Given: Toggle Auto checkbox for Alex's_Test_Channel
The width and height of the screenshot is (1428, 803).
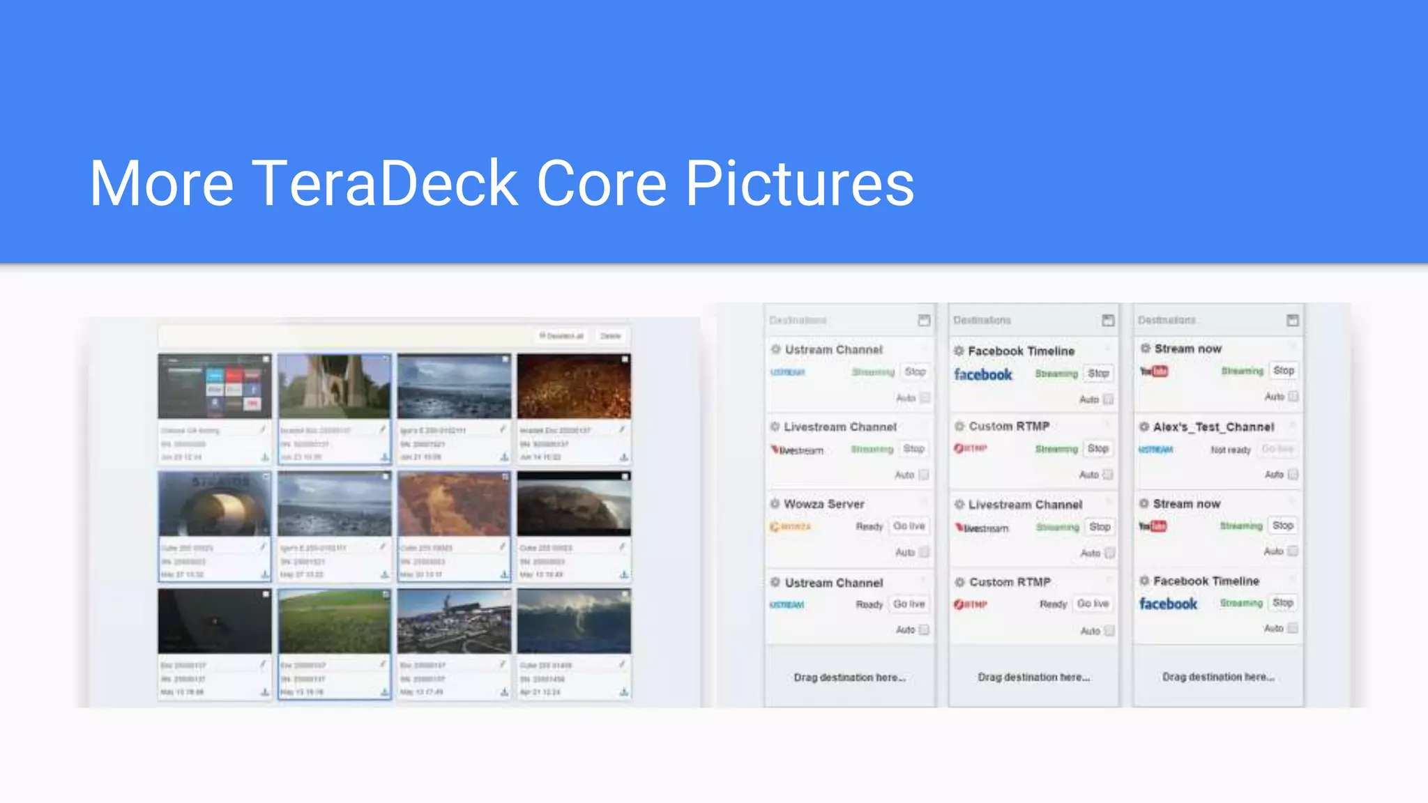Looking at the screenshot, I should [x=1293, y=474].
